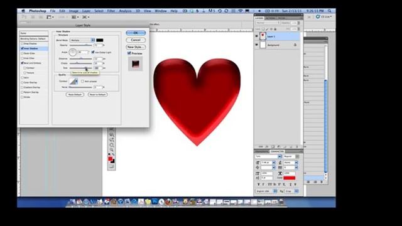402x226 pixels.
Task: Click the Size slider track
Action: (81, 68)
